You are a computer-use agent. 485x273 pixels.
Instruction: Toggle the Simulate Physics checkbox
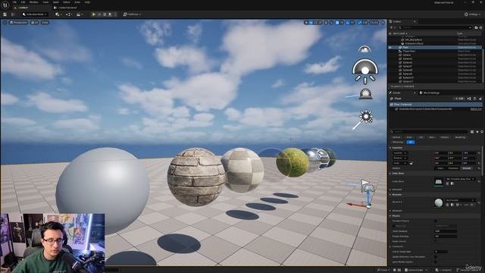click(x=436, y=221)
